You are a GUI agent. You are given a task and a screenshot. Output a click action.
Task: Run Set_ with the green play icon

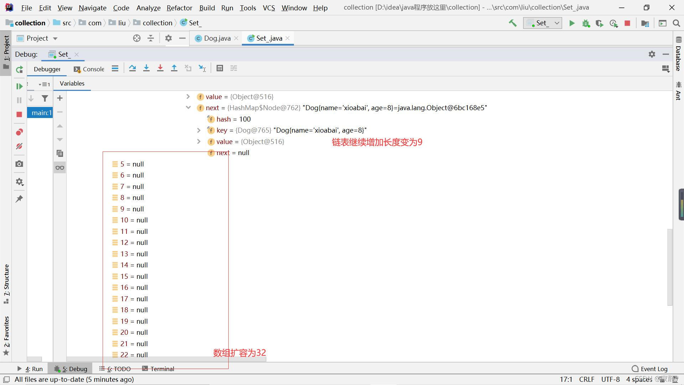[x=572, y=23]
